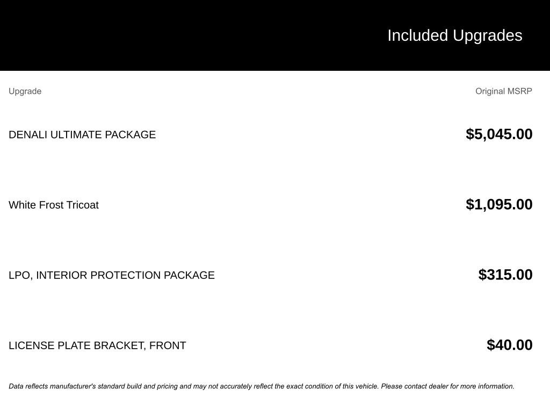
Task: Click the $5,045.00 price
Action: pos(499,134)
